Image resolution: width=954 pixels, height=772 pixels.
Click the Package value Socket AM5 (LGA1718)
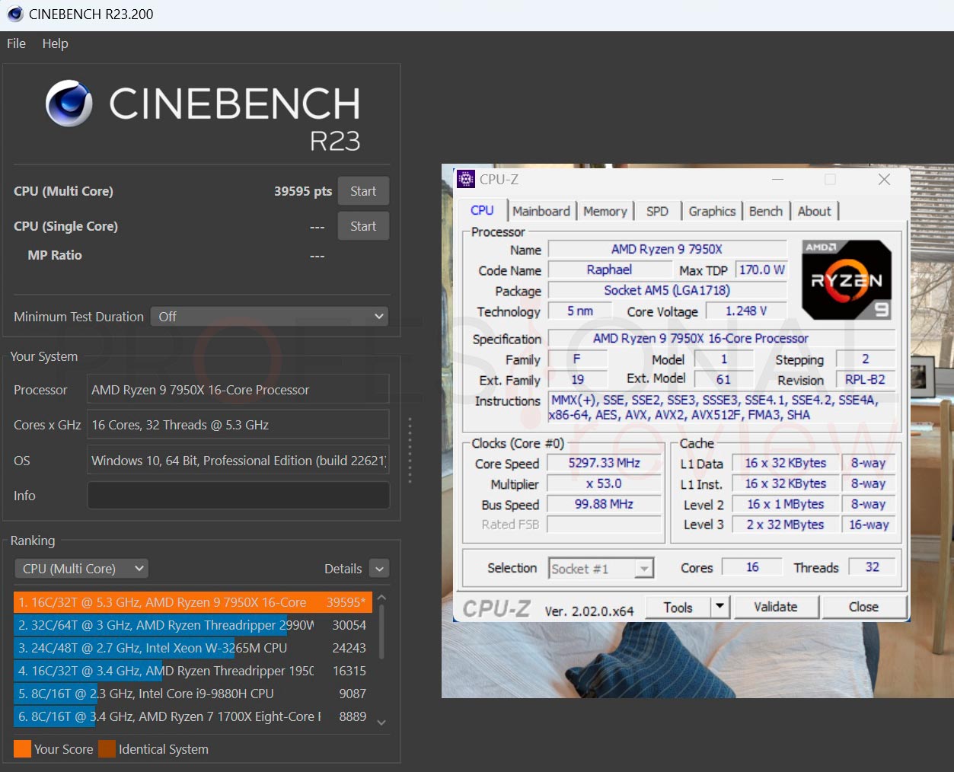pyautogui.click(x=667, y=290)
